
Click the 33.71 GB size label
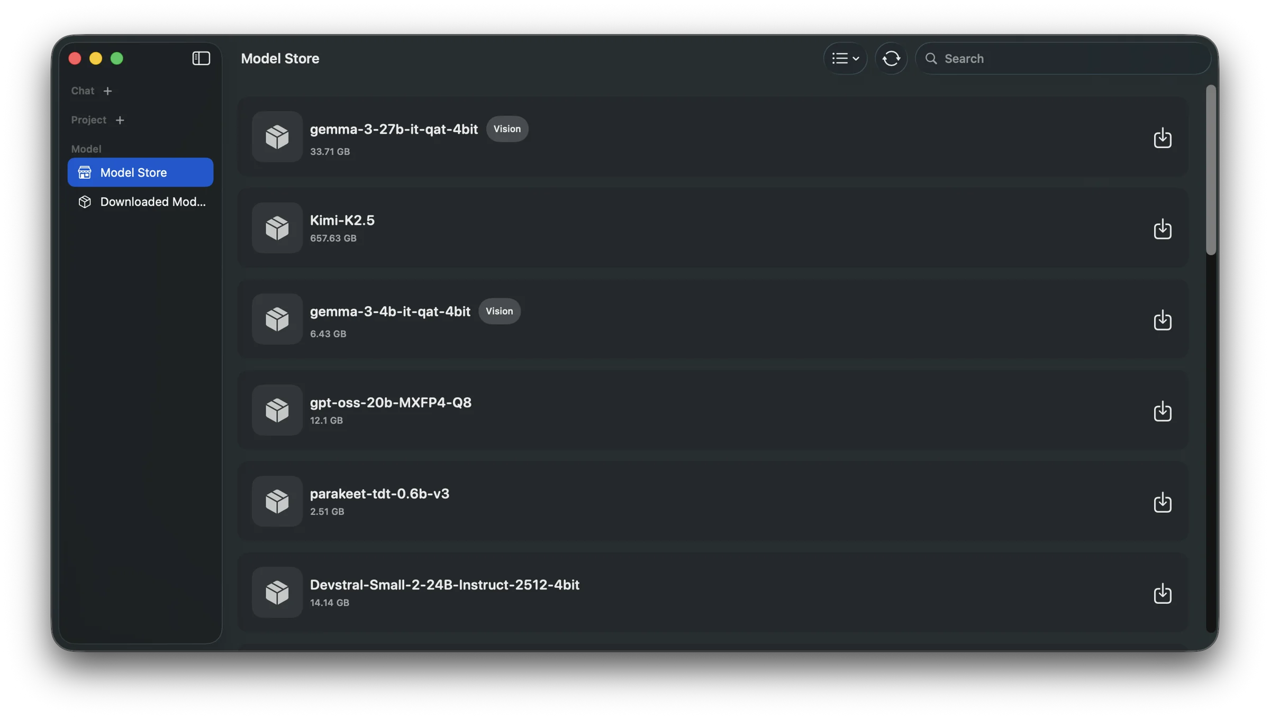point(330,152)
